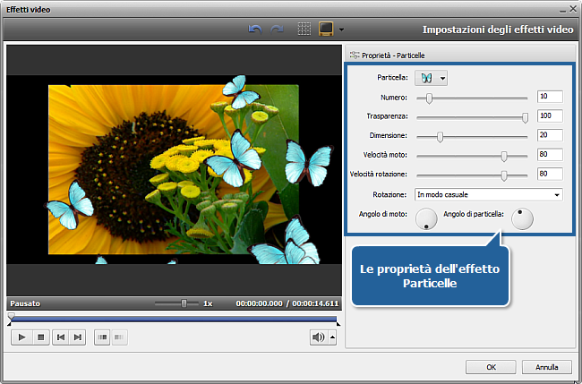Click the preview monitor icon
This screenshot has height=384, width=582.
(x=327, y=29)
